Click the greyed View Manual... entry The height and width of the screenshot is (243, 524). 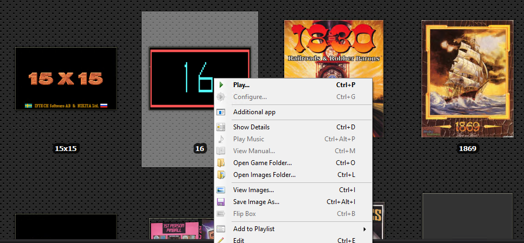tap(293, 151)
